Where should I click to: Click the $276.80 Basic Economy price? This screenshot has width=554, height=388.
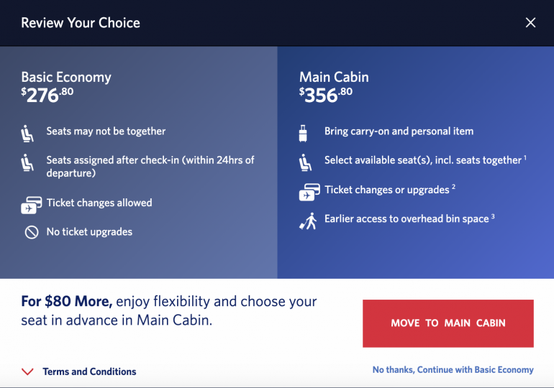tap(47, 95)
